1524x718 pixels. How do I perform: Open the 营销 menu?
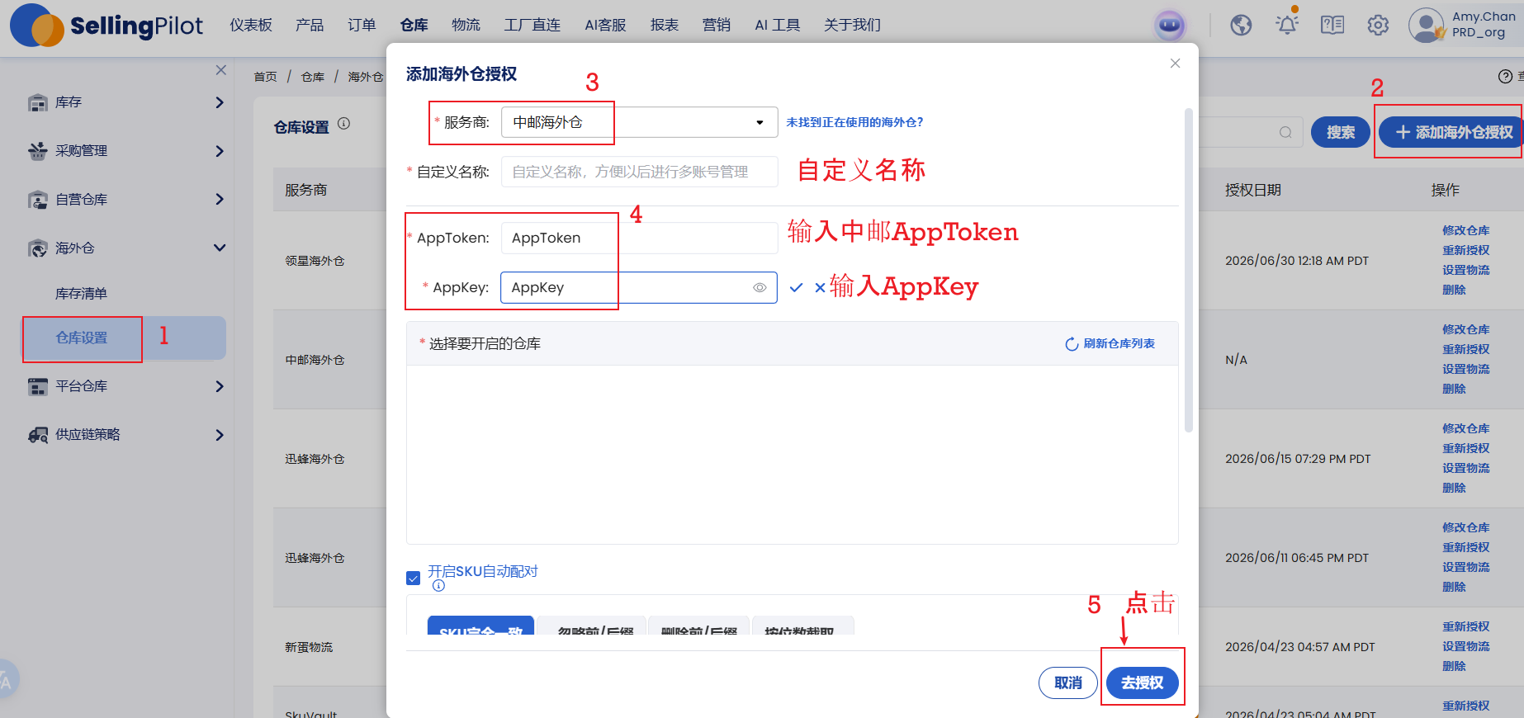click(717, 26)
